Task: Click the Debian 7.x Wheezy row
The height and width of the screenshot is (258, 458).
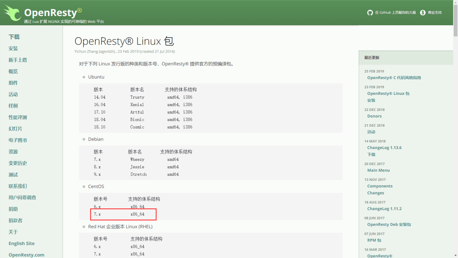Action: [136, 159]
